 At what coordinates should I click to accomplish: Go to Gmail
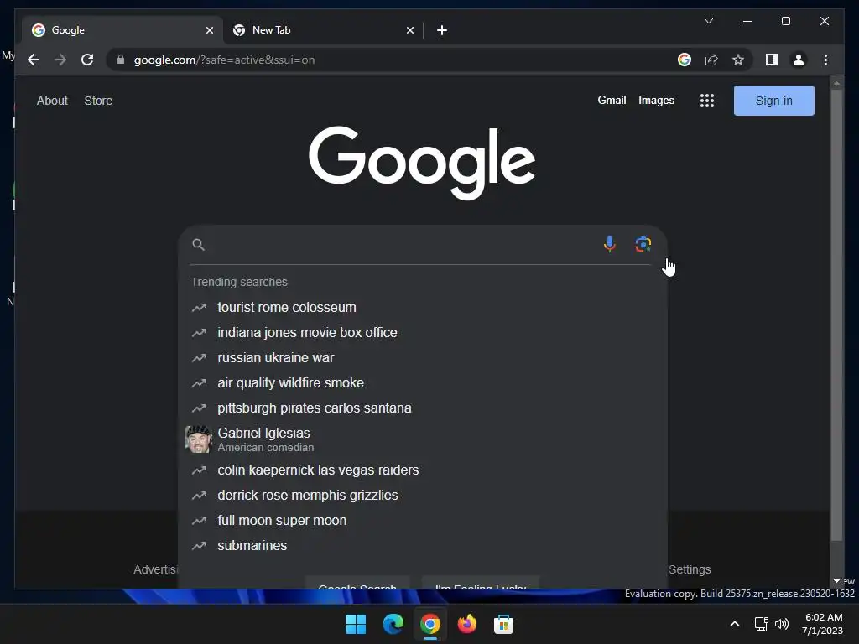point(612,101)
